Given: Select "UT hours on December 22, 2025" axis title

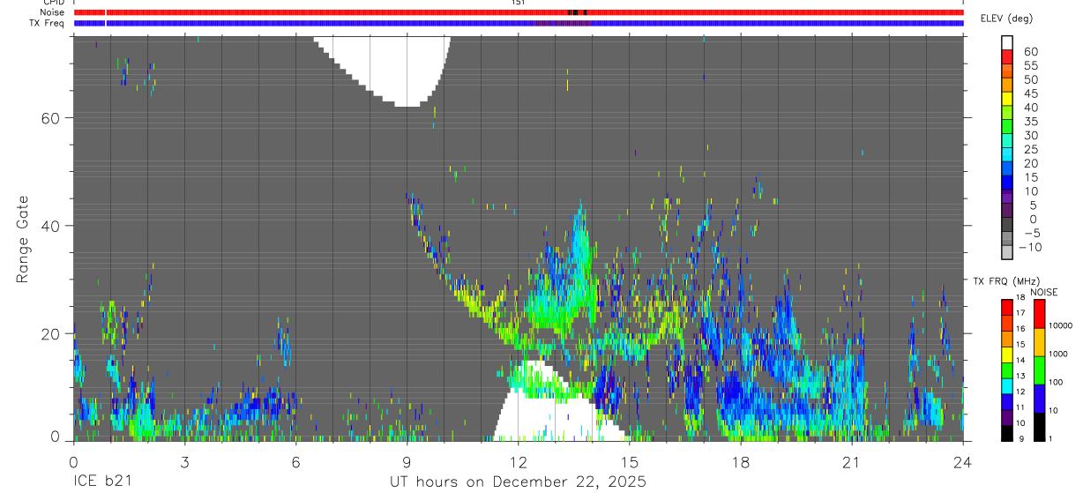Looking at the screenshot, I should pyautogui.click(x=518, y=482).
